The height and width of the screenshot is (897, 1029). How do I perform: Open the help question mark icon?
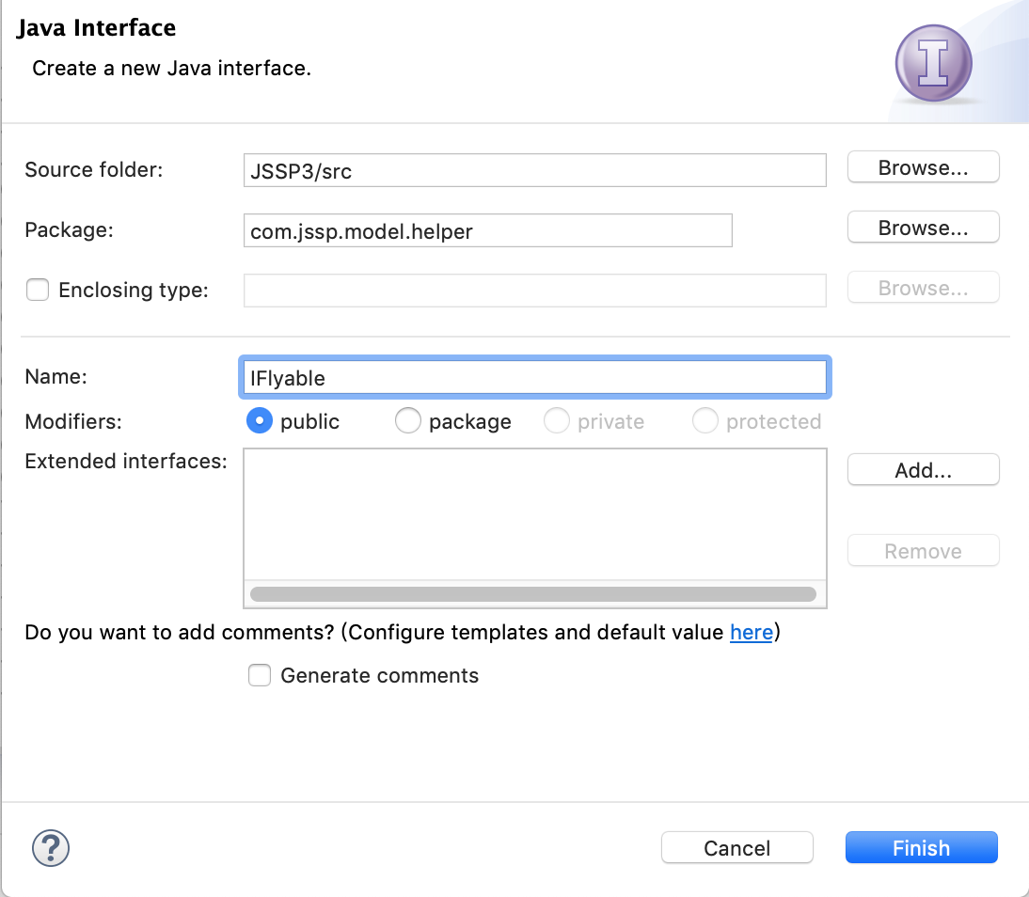click(51, 848)
